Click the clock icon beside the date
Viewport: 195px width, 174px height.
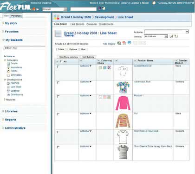pos(154,3)
